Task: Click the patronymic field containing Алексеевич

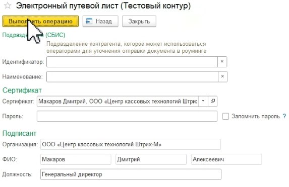Action: tap(226, 159)
